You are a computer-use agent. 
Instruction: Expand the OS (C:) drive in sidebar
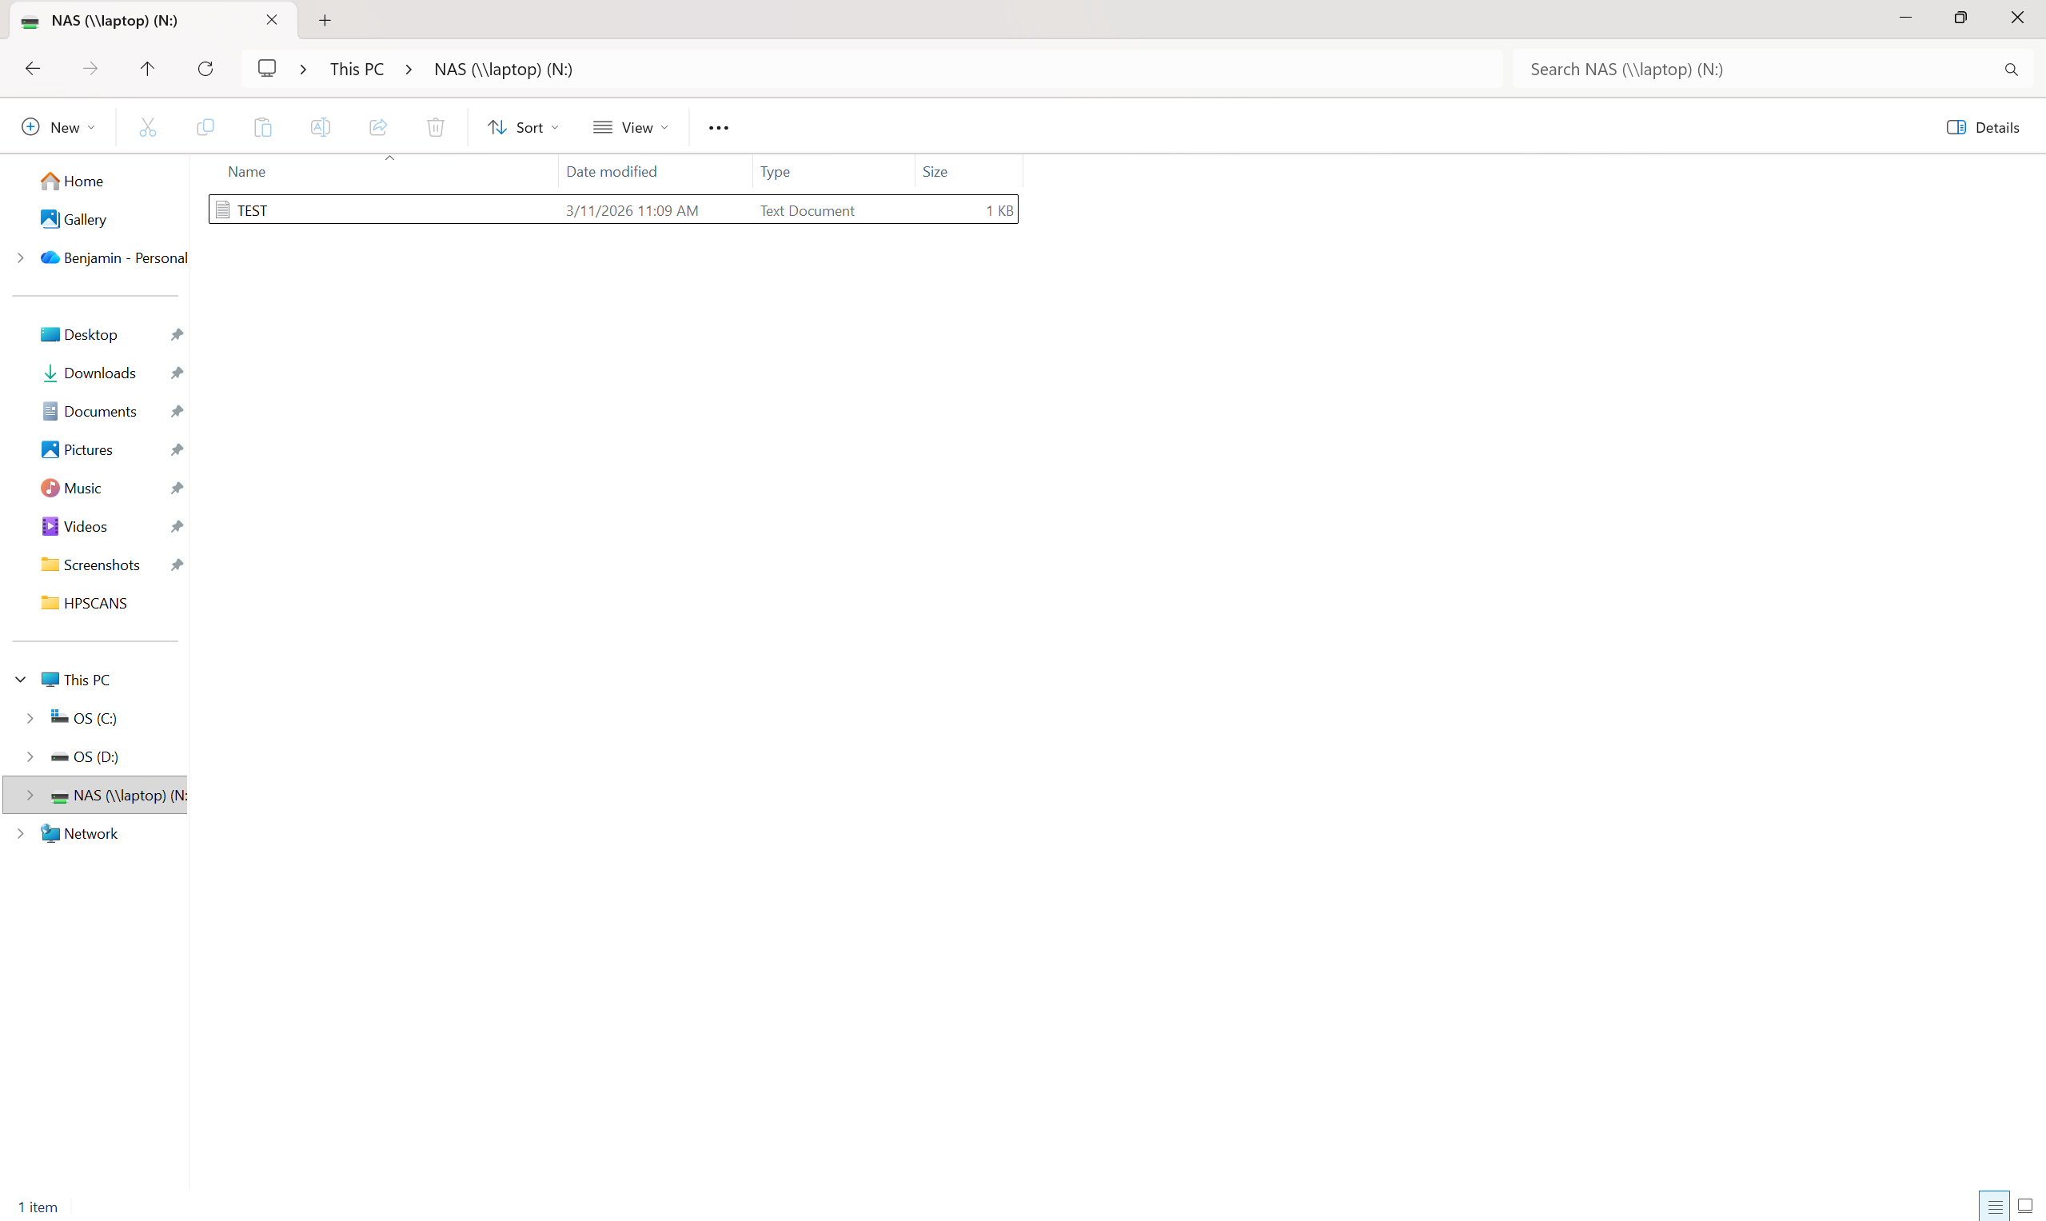(30, 717)
